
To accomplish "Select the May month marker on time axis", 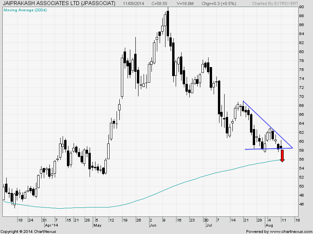I will tap(97, 225).
